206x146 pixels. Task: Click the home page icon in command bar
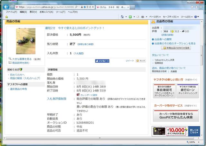(x=122, y=17)
